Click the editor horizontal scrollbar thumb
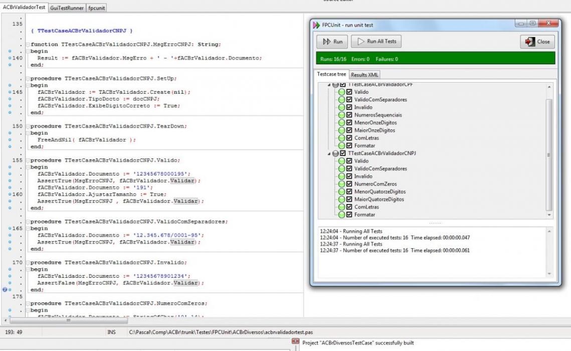The width and height of the screenshot is (571, 351). click(x=69, y=321)
